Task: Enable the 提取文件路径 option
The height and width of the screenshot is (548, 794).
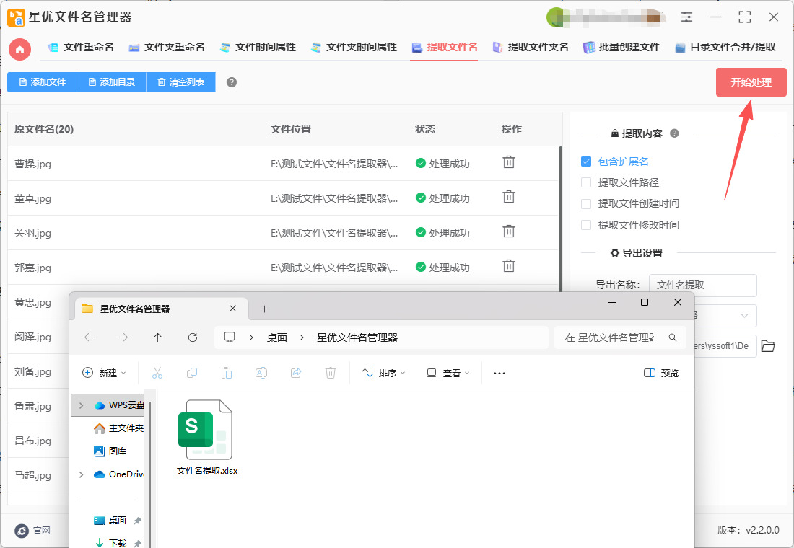Action: [586, 182]
